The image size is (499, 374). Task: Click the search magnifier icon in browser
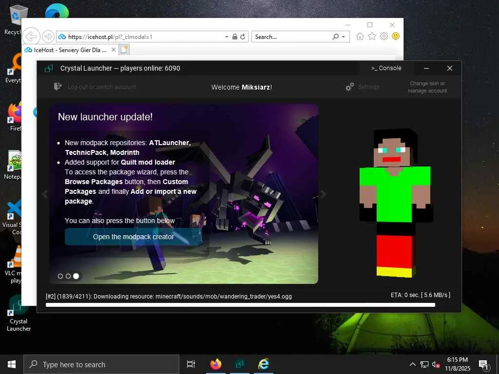(x=335, y=37)
